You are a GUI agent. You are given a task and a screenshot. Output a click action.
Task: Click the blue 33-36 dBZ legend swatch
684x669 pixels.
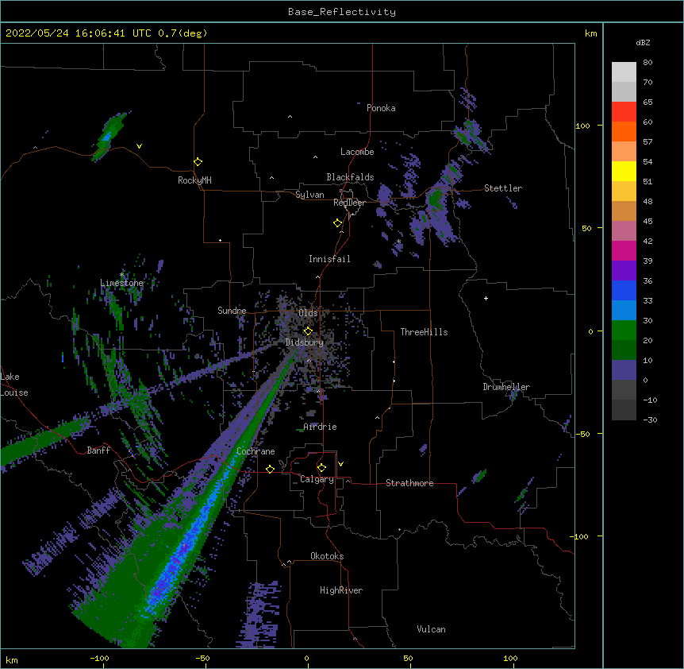(624, 291)
